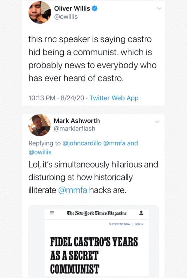Viewport: 187px width, 278px height.
Task: Click the @owillis mention in replying-to line
Action: (x=40, y=152)
